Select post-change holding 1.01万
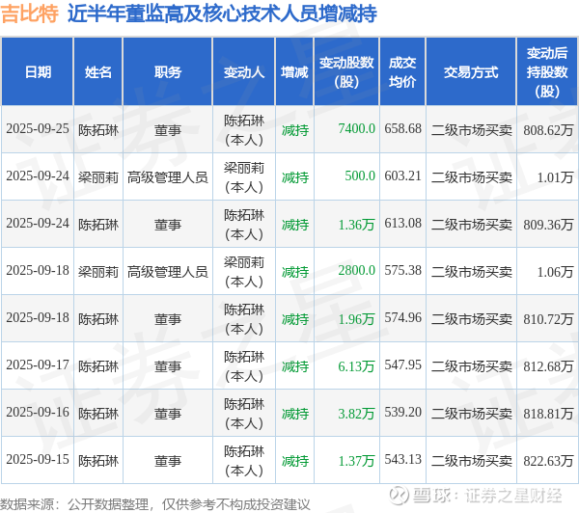This screenshot has height=513, width=579. point(555,176)
